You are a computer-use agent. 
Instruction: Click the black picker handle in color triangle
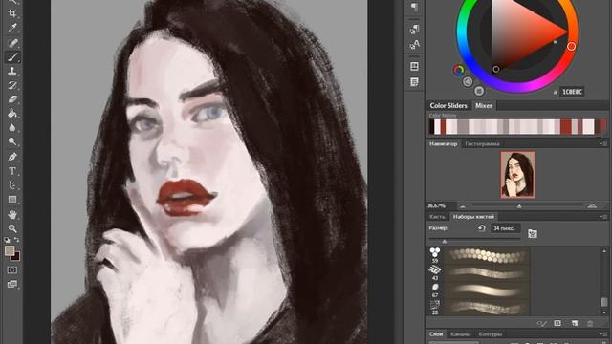click(495, 70)
